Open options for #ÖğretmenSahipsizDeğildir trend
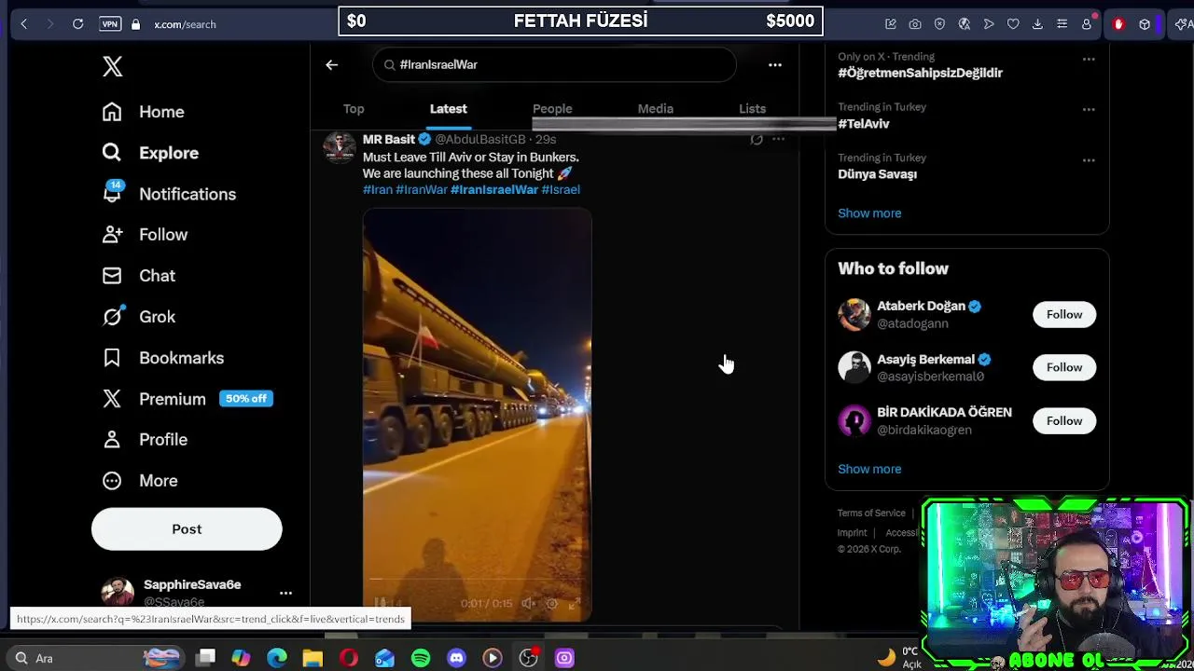1194x671 pixels. tap(1089, 59)
